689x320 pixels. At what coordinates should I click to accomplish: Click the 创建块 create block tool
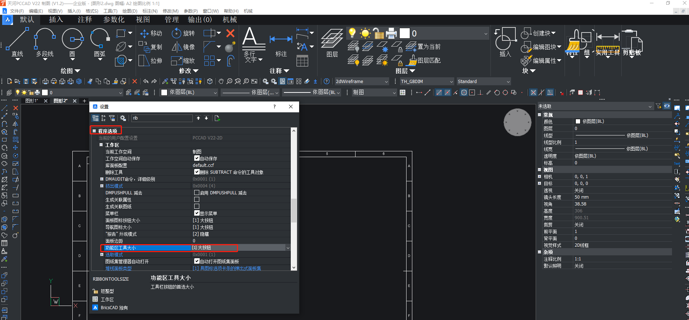point(538,33)
